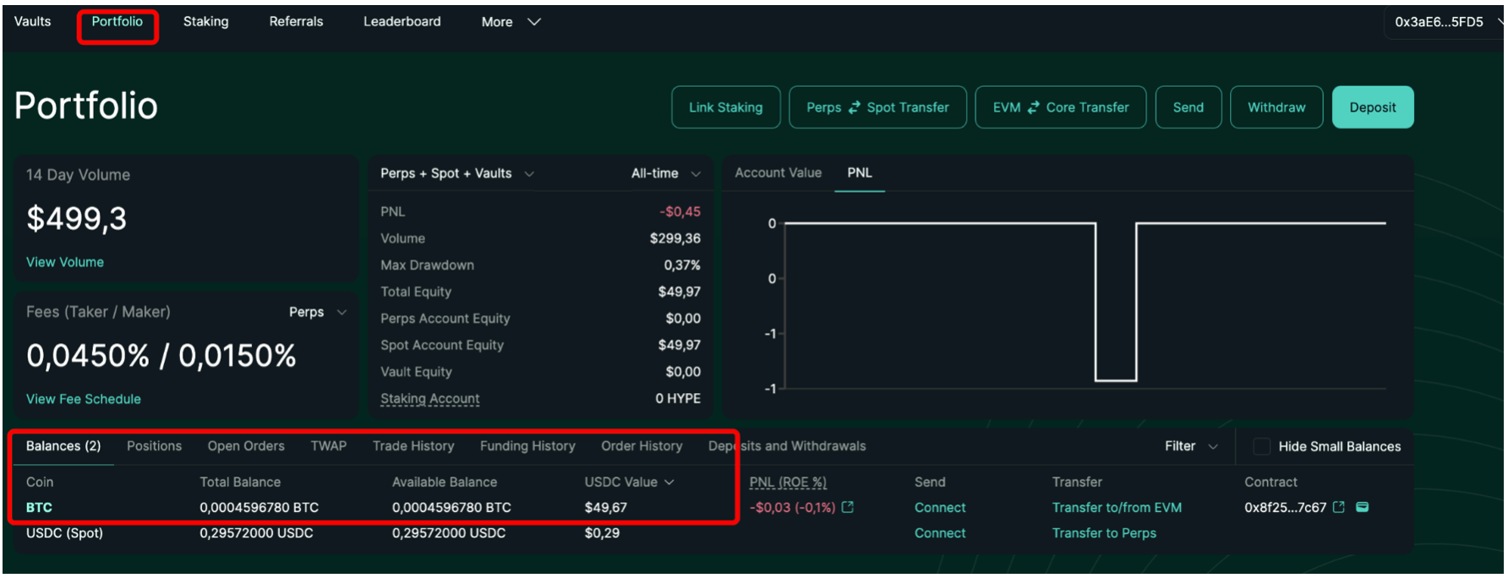The width and height of the screenshot is (1508, 578).
Task: Sort by the USDC Value column
Action: coord(629,482)
